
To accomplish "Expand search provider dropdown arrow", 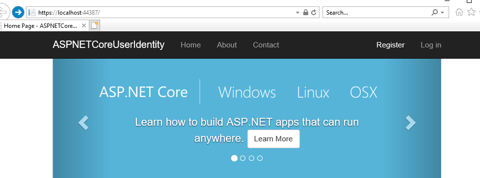I will point(442,13).
